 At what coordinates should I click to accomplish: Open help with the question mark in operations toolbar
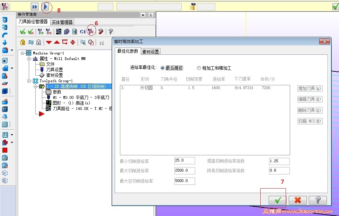111,32
